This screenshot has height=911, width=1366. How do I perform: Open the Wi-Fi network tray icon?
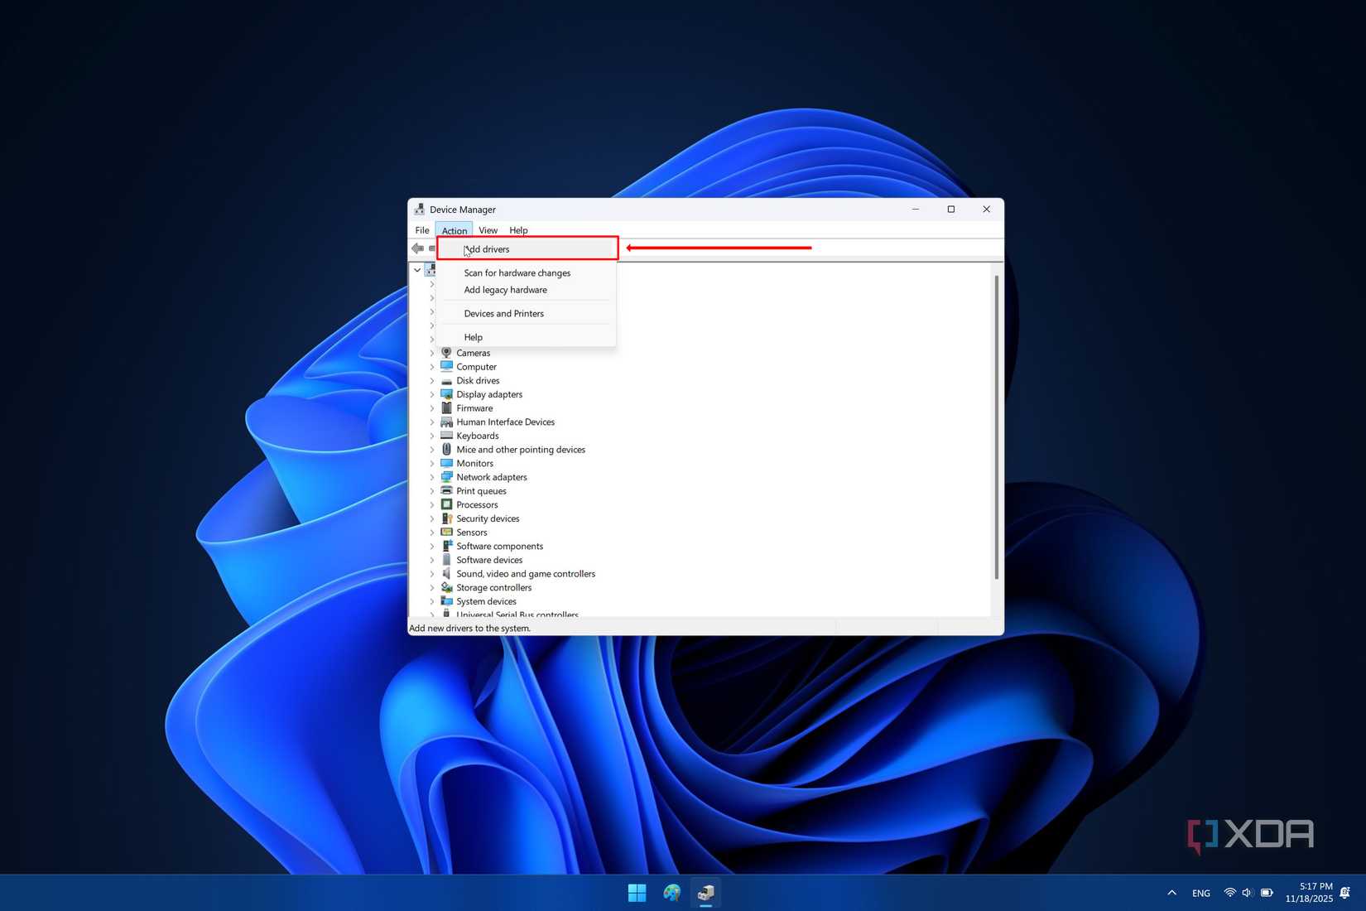tap(1229, 893)
